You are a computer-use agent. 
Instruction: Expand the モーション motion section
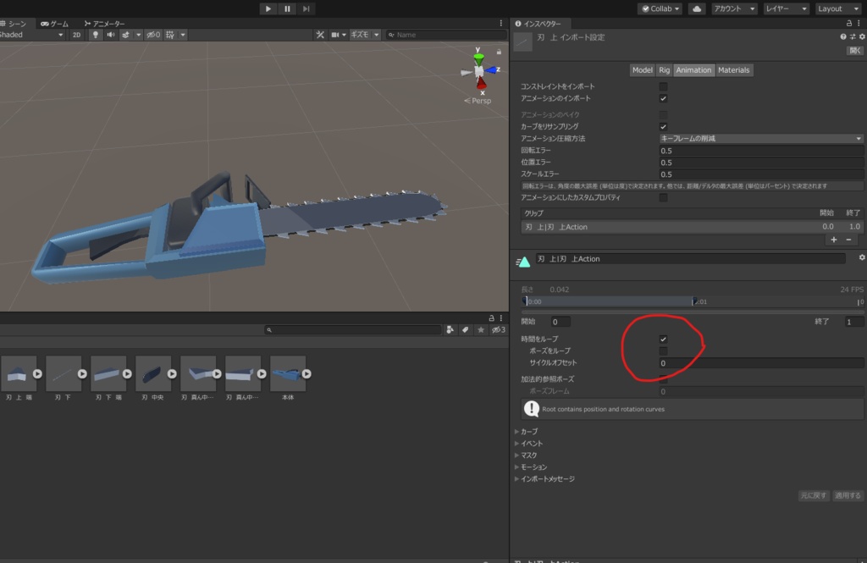coord(532,467)
